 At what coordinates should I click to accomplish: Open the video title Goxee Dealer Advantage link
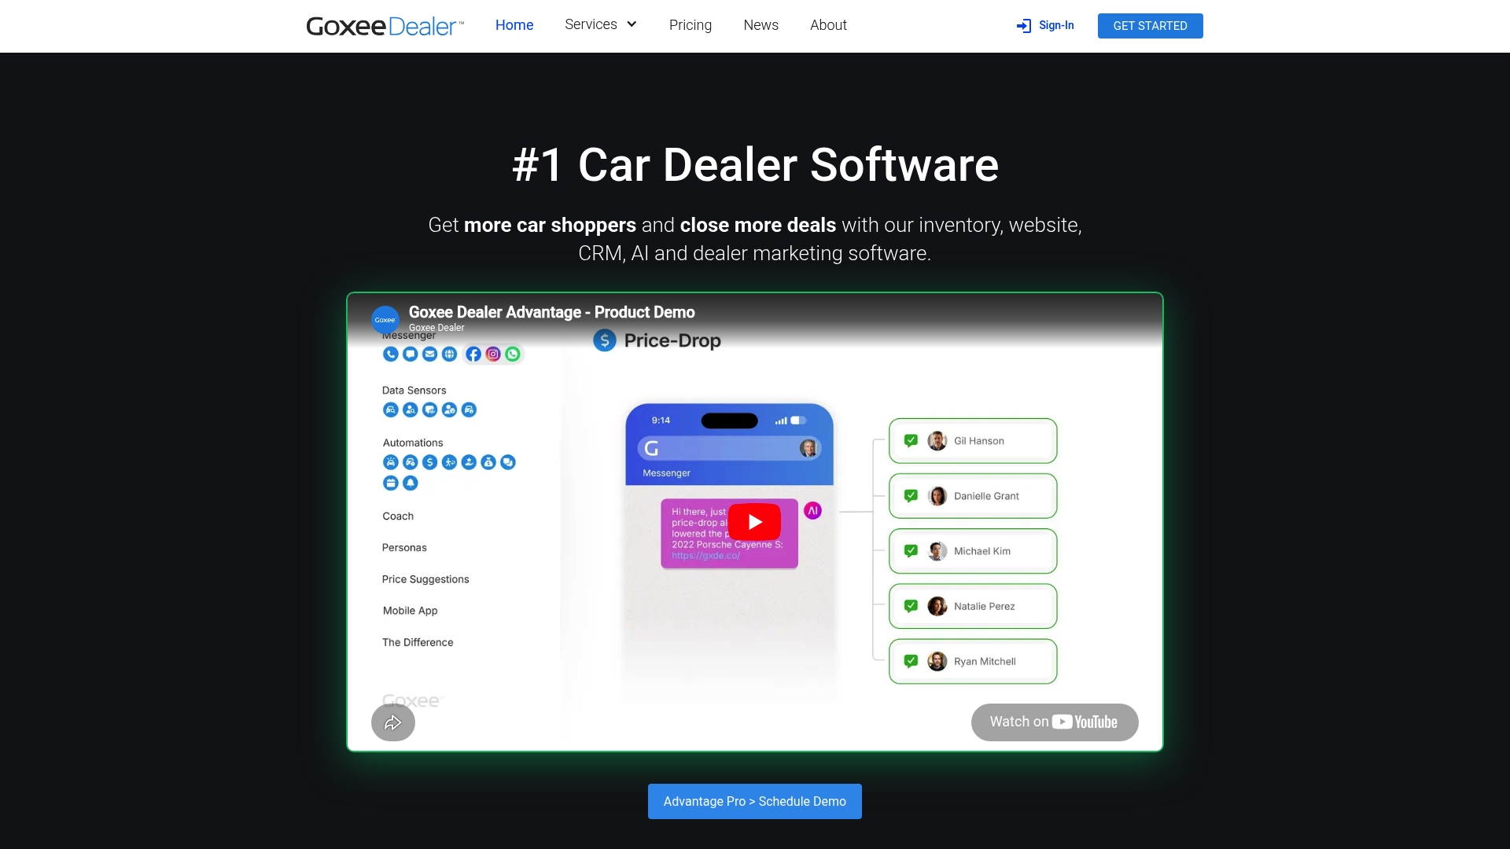pyautogui.click(x=551, y=312)
